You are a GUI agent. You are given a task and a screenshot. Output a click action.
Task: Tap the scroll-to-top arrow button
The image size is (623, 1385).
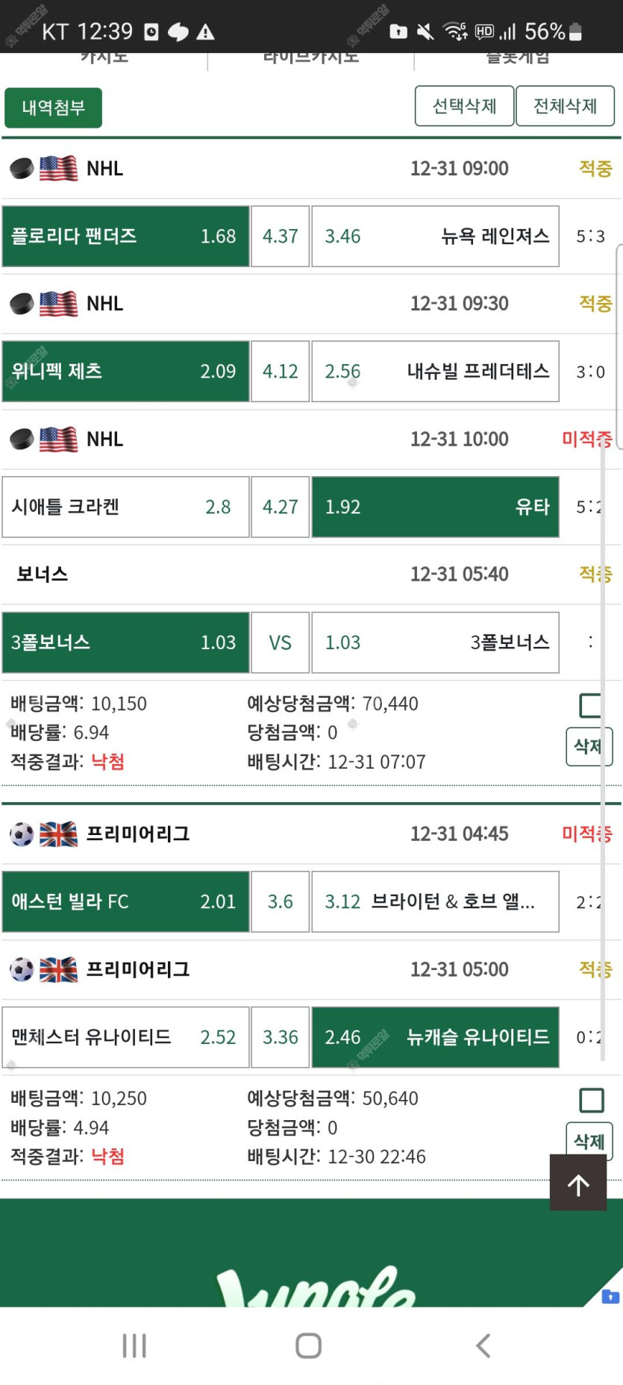point(578,1183)
